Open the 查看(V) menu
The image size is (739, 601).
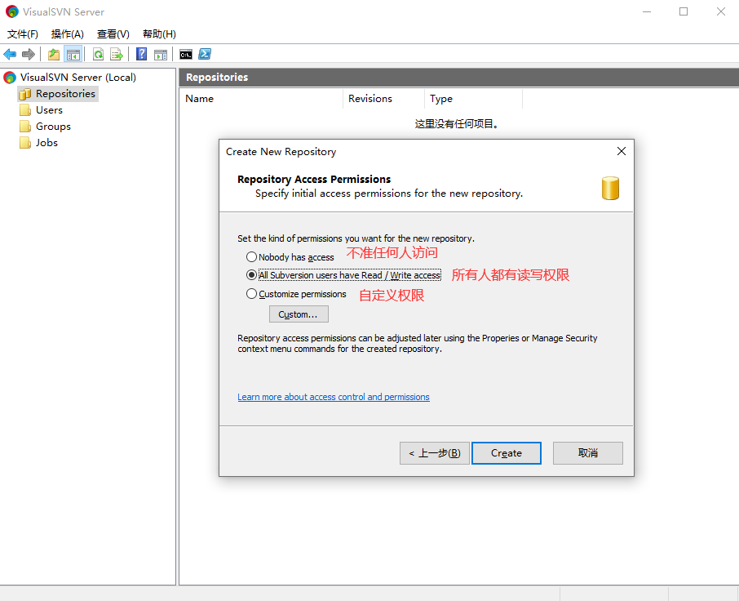pyautogui.click(x=113, y=34)
